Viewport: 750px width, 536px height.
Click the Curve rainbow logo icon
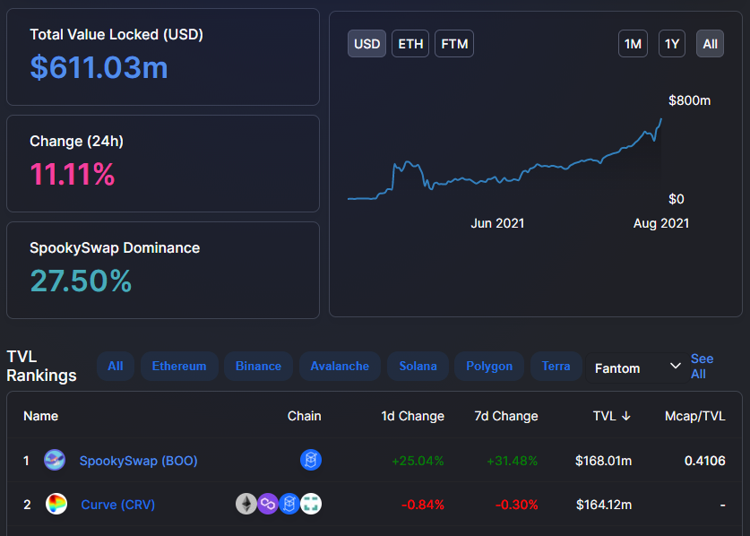(x=56, y=504)
